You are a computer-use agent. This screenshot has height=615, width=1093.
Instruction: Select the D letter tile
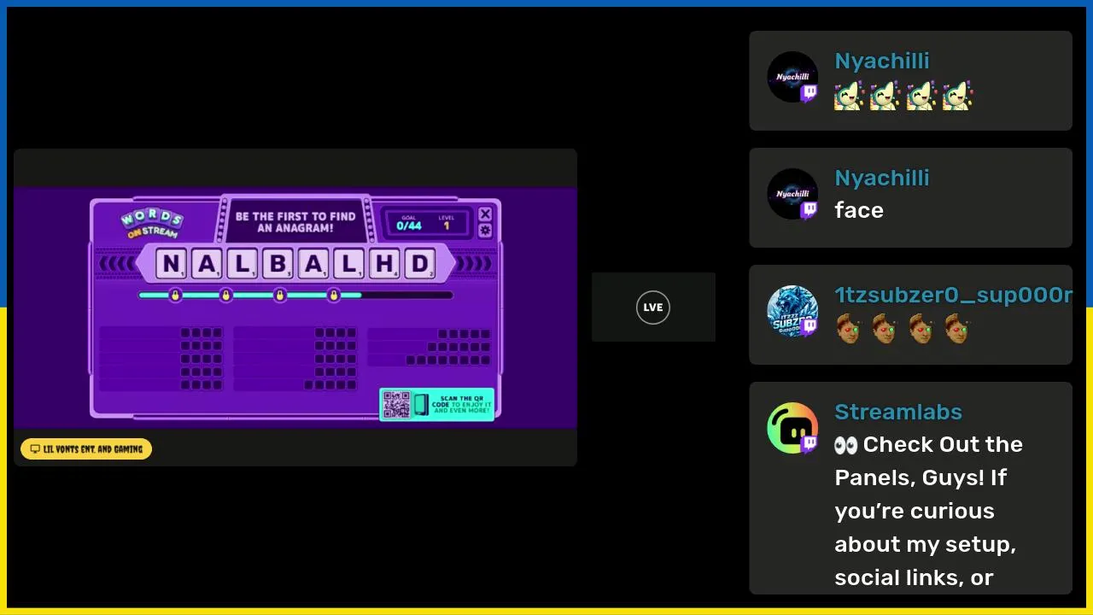pos(419,264)
